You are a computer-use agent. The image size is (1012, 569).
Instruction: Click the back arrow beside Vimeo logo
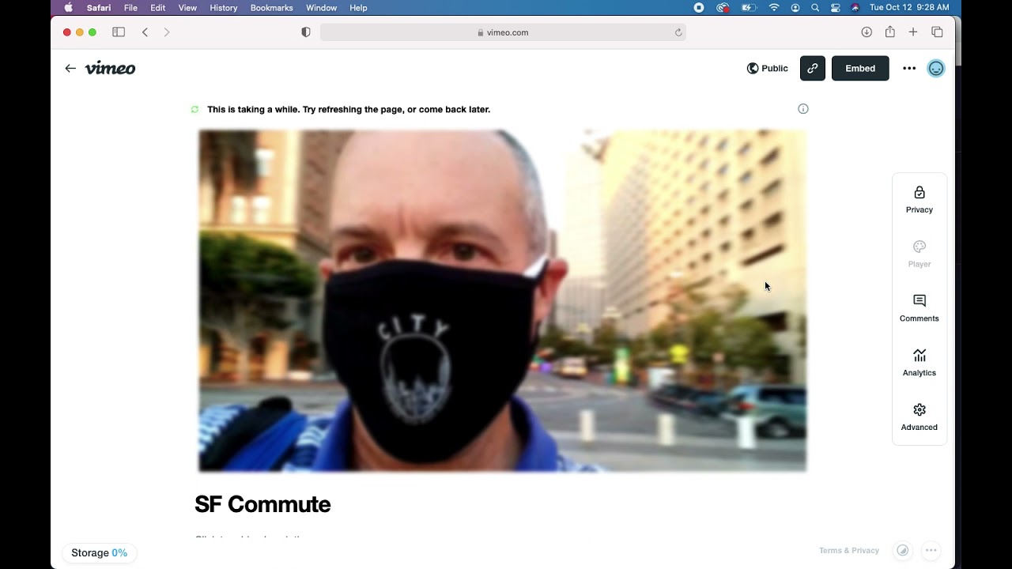[70, 69]
